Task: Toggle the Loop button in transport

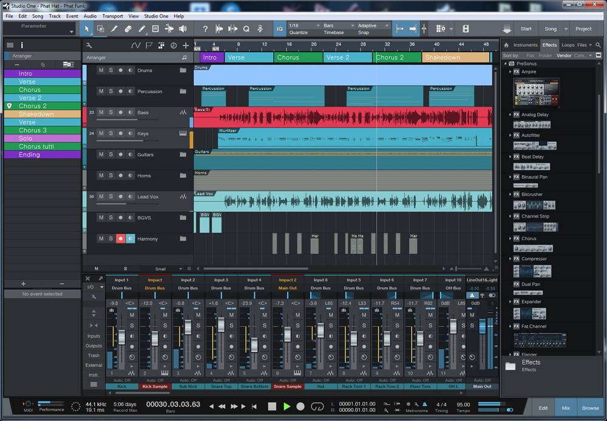Action: [317, 406]
